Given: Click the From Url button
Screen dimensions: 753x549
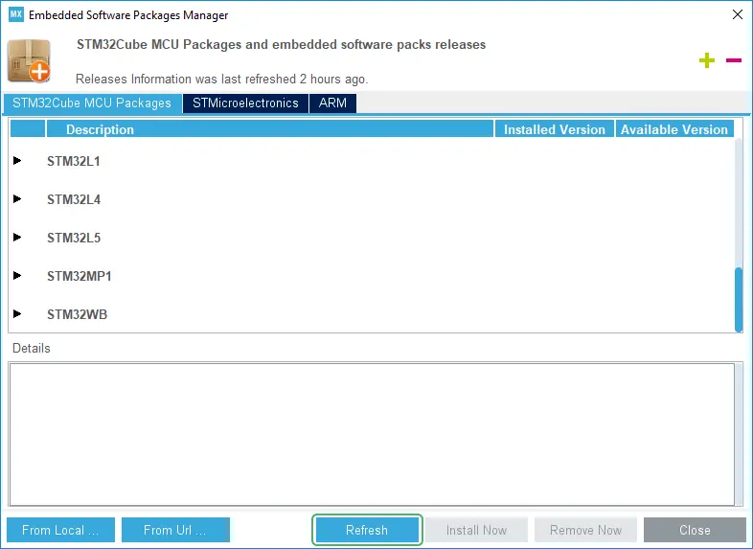Looking at the screenshot, I should point(174,530).
